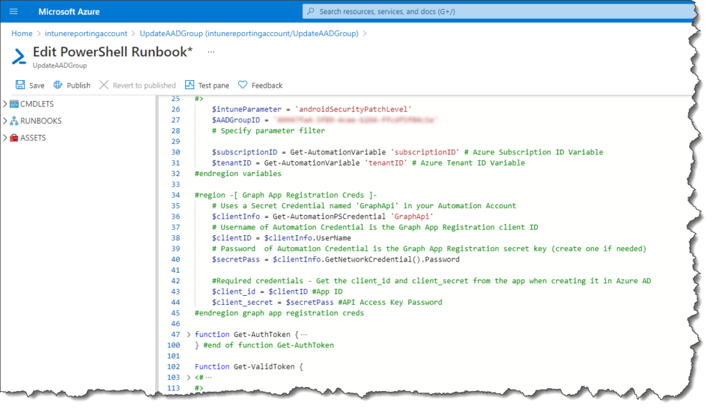Select the ASSETS tree label

(33, 138)
